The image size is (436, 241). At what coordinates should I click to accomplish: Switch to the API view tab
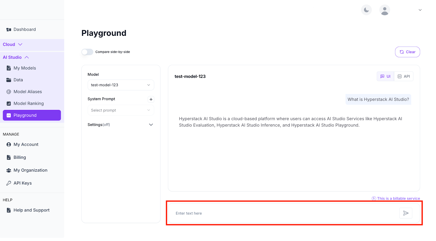(404, 77)
